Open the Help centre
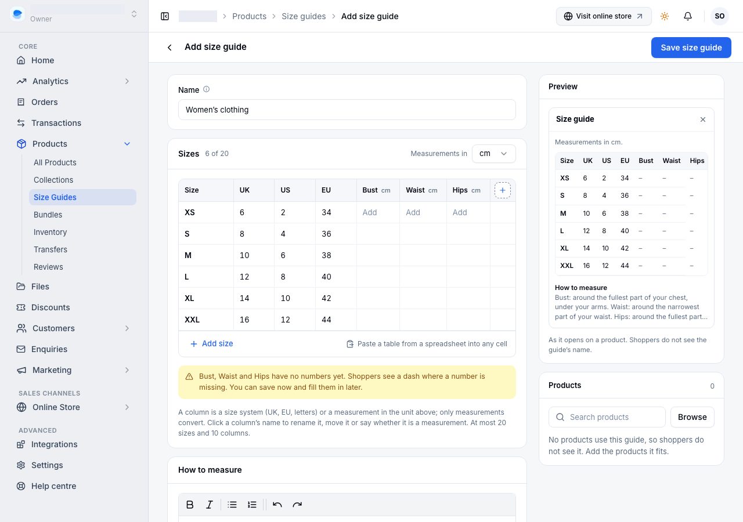743x522 pixels. point(74,486)
